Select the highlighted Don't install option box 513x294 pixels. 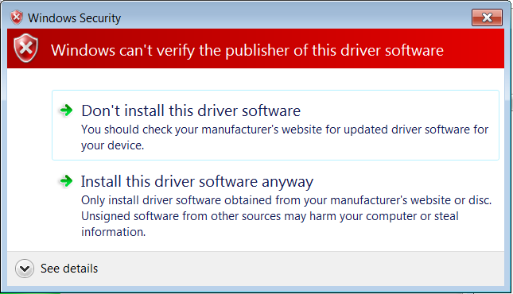(275, 126)
